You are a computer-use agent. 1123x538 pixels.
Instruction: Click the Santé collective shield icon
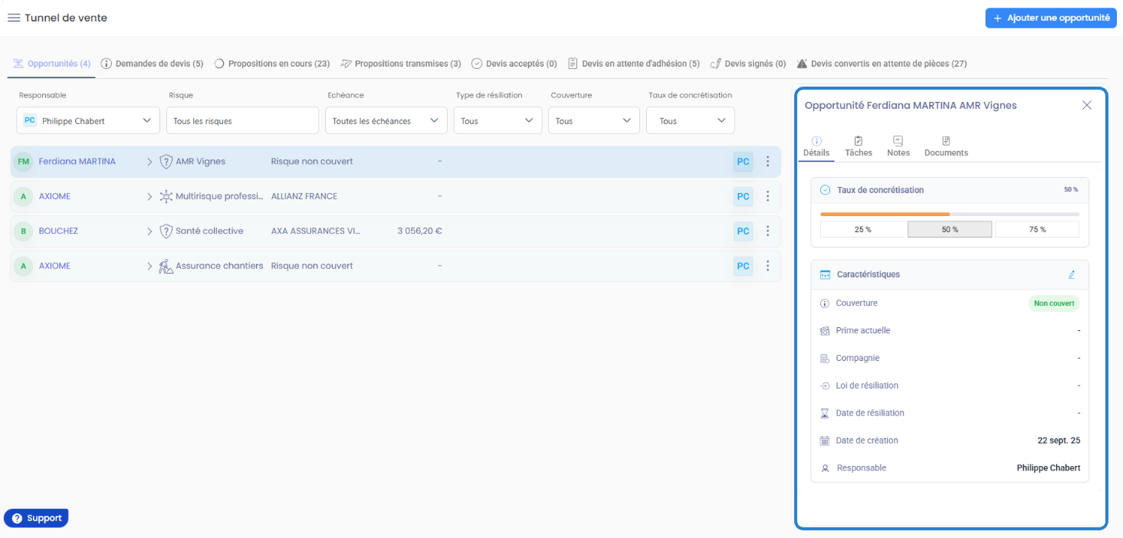(166, 231)
